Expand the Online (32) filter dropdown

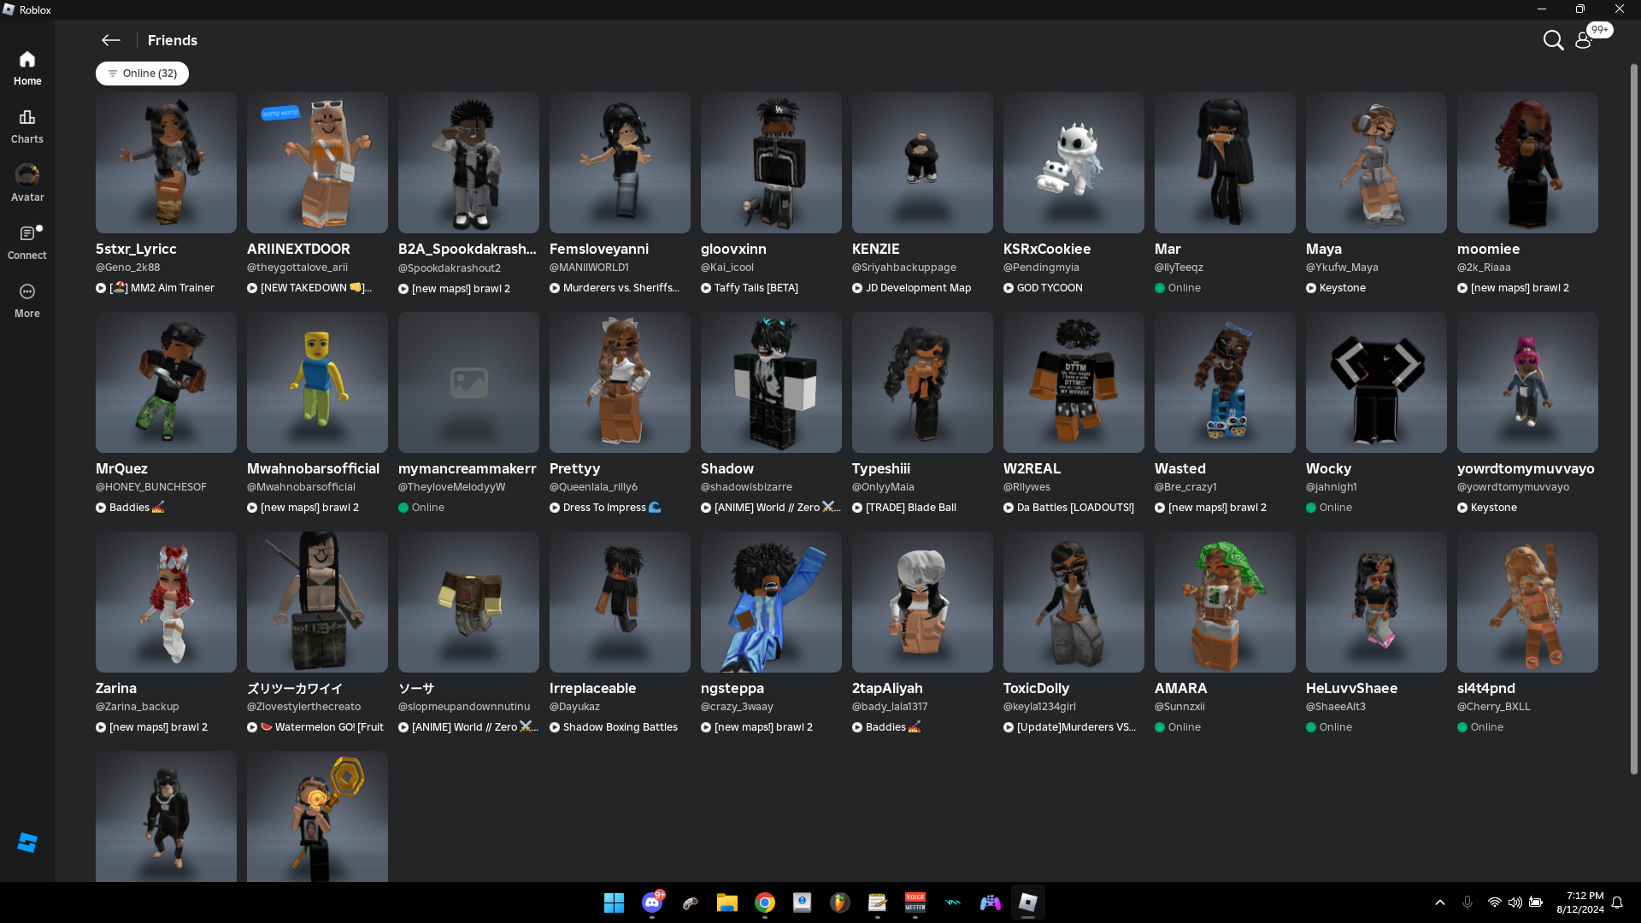point(142,73)
